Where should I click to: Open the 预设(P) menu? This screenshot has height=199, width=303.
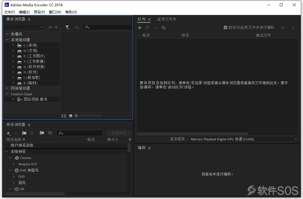[x=39, y=12]
